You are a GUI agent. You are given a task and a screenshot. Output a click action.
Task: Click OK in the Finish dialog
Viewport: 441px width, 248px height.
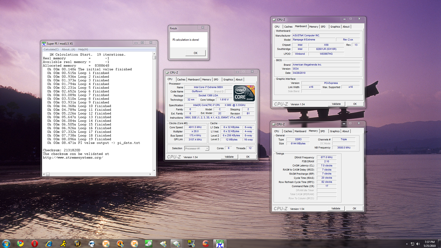tap(196, 53)
